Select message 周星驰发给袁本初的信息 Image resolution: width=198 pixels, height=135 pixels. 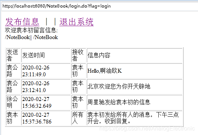coord(119,102)
